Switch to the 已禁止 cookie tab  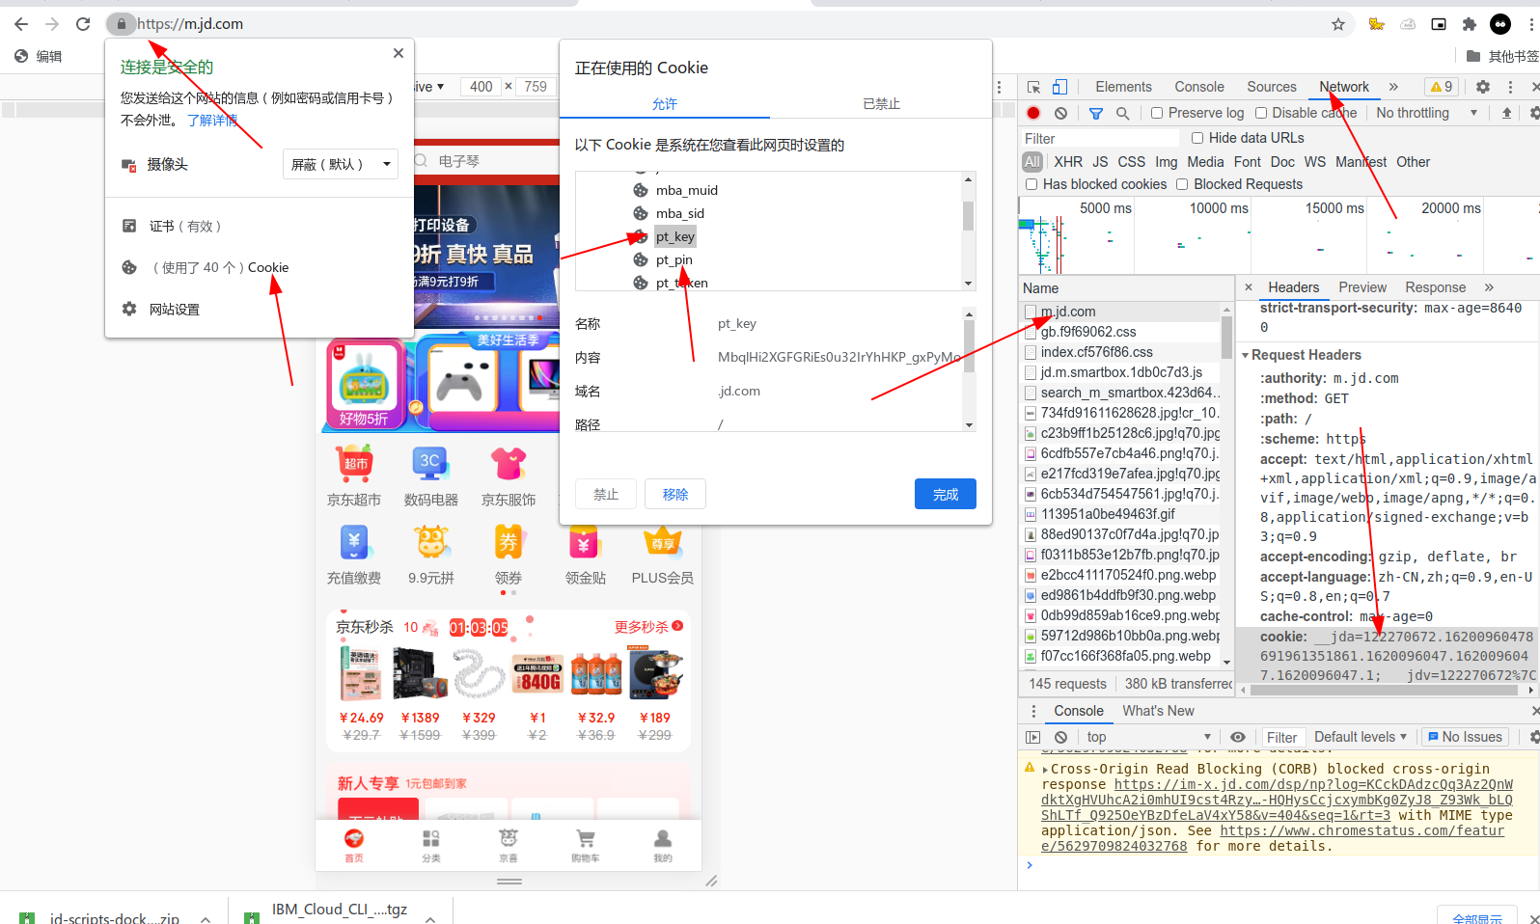coord(881,103)
